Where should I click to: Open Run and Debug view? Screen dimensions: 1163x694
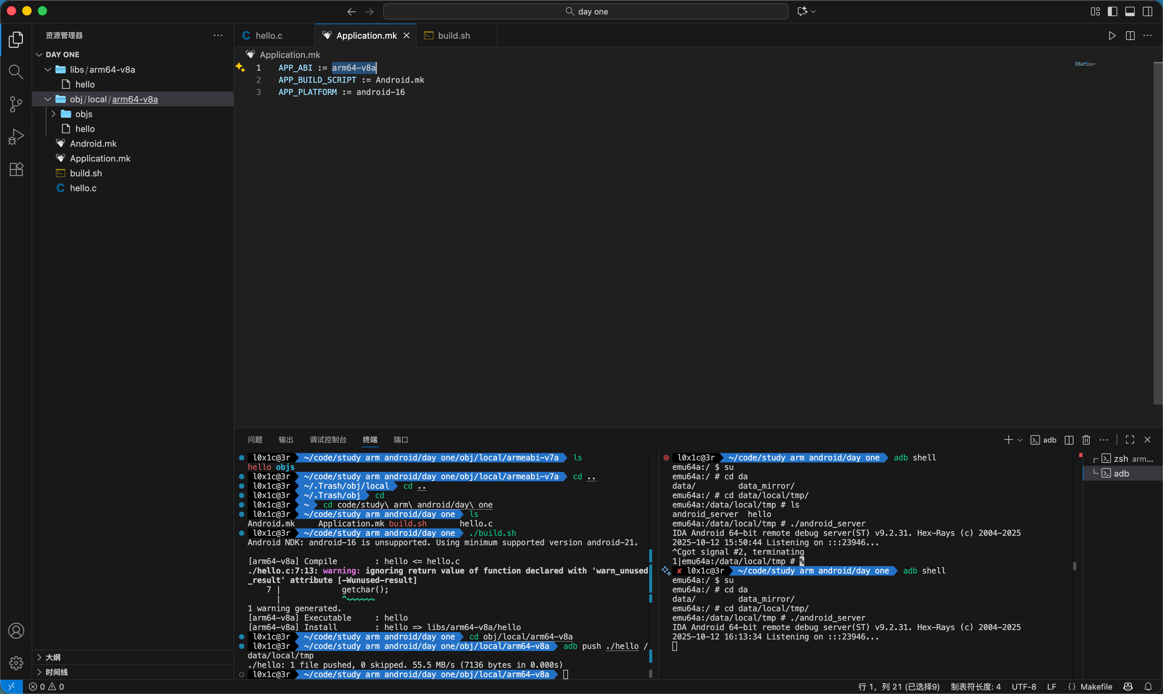tap(16, 137)
